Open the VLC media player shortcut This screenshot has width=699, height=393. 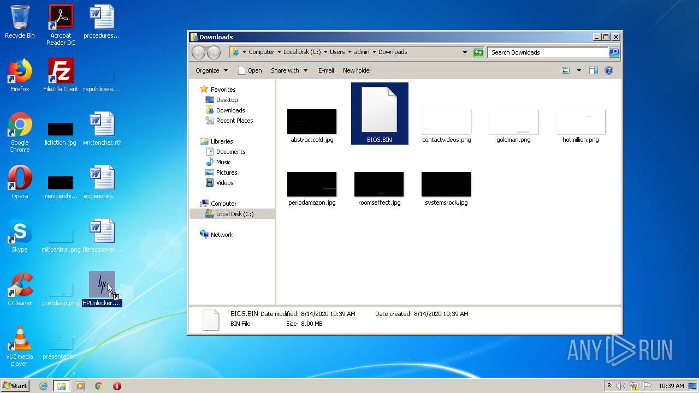(20, 347)
